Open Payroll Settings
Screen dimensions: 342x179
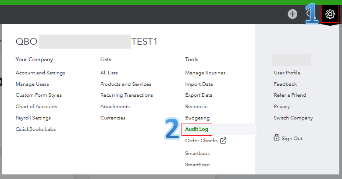tap(33, 118)
